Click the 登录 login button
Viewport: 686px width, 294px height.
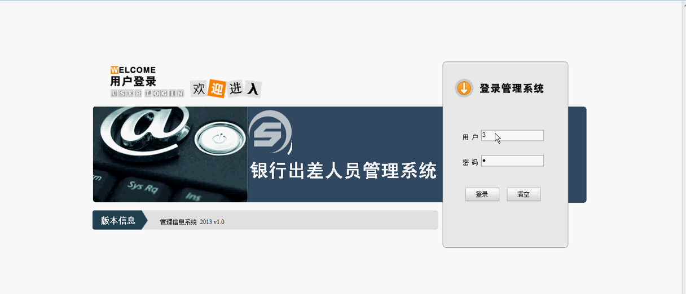[482, 194]
